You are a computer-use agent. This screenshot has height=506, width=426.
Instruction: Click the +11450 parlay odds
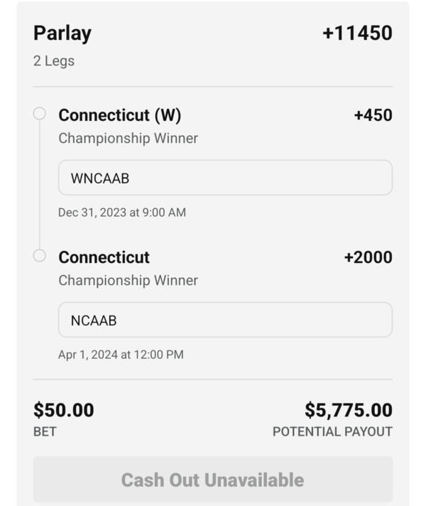pyautogui.click(x=357, y=33)
